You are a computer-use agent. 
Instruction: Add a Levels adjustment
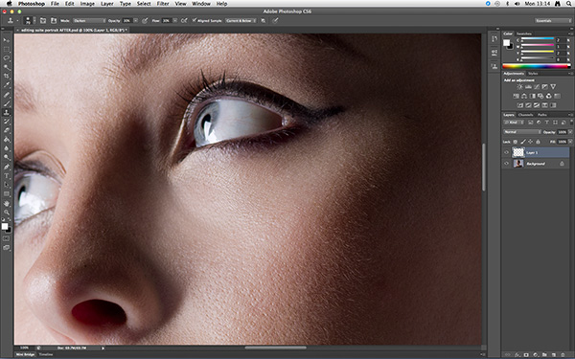point(528,87)
